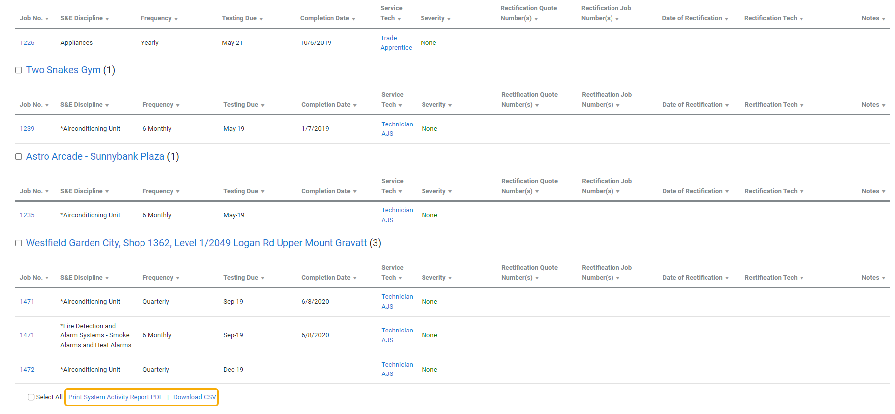Download the CSV export
895x414 pixels.
194,397
